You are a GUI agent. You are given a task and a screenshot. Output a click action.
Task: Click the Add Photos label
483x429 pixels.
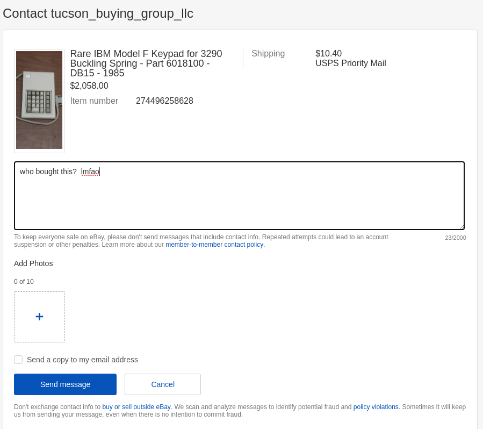pyautogui.click(x=33, y=263)
